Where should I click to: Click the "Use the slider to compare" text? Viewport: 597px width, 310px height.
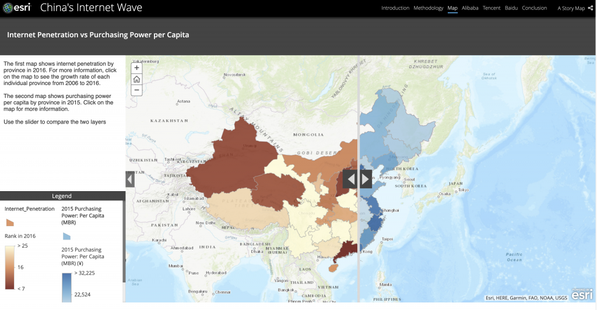[x=55, y=122]
